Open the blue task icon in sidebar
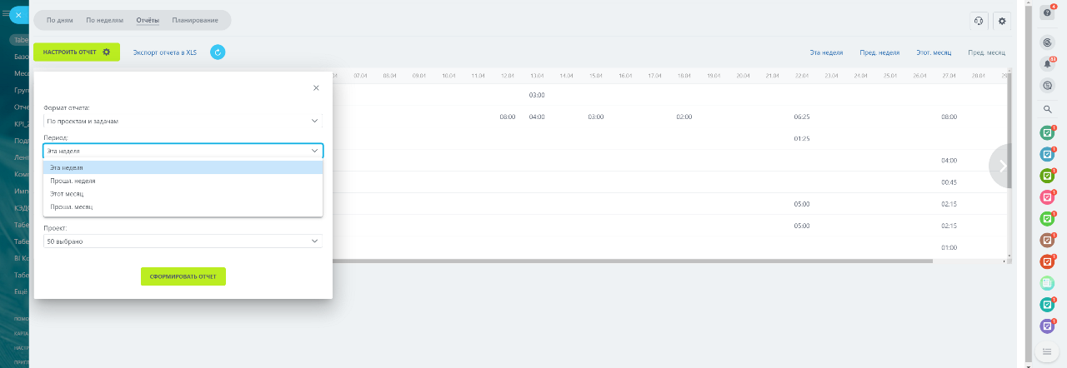 pos(1048,154)
